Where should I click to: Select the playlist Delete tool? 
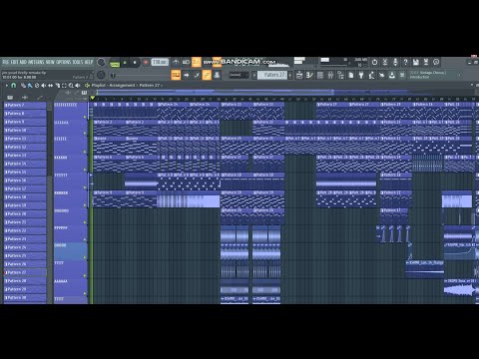pyautogui.click(x=37, y=86)
